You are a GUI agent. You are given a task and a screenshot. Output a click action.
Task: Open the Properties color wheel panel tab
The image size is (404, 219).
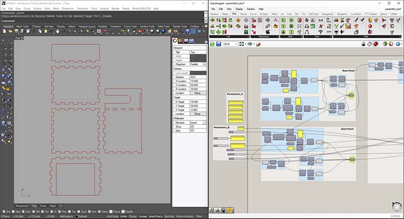click(x=175, y=41)
